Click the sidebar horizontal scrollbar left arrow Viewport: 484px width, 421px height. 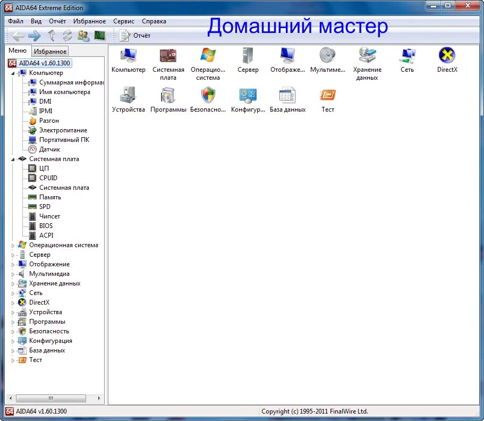[11, 398]
